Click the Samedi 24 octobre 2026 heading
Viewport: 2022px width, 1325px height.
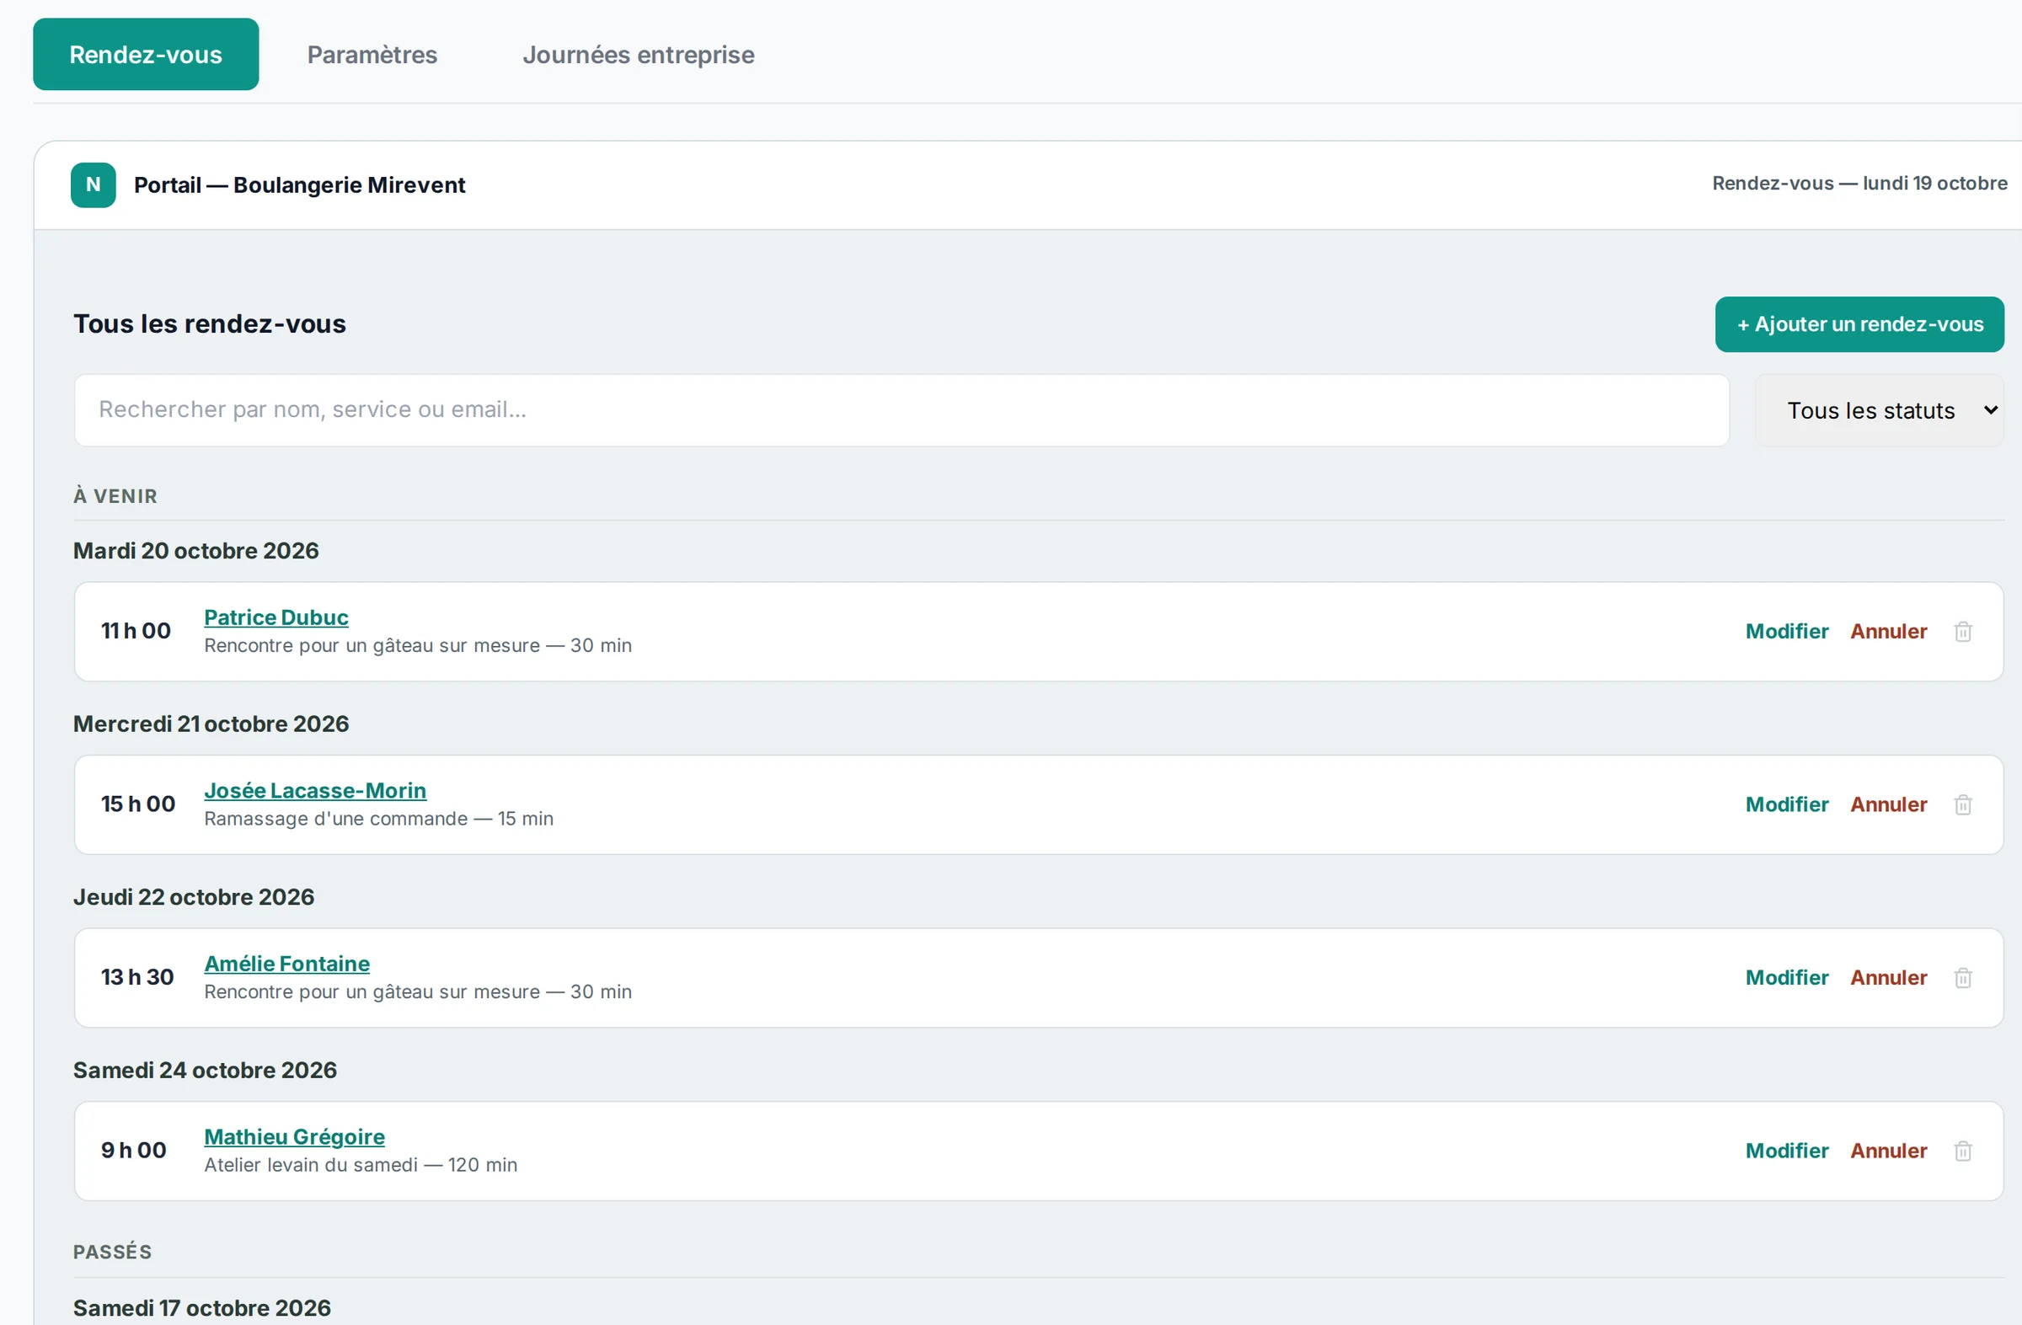[205, 1070]
